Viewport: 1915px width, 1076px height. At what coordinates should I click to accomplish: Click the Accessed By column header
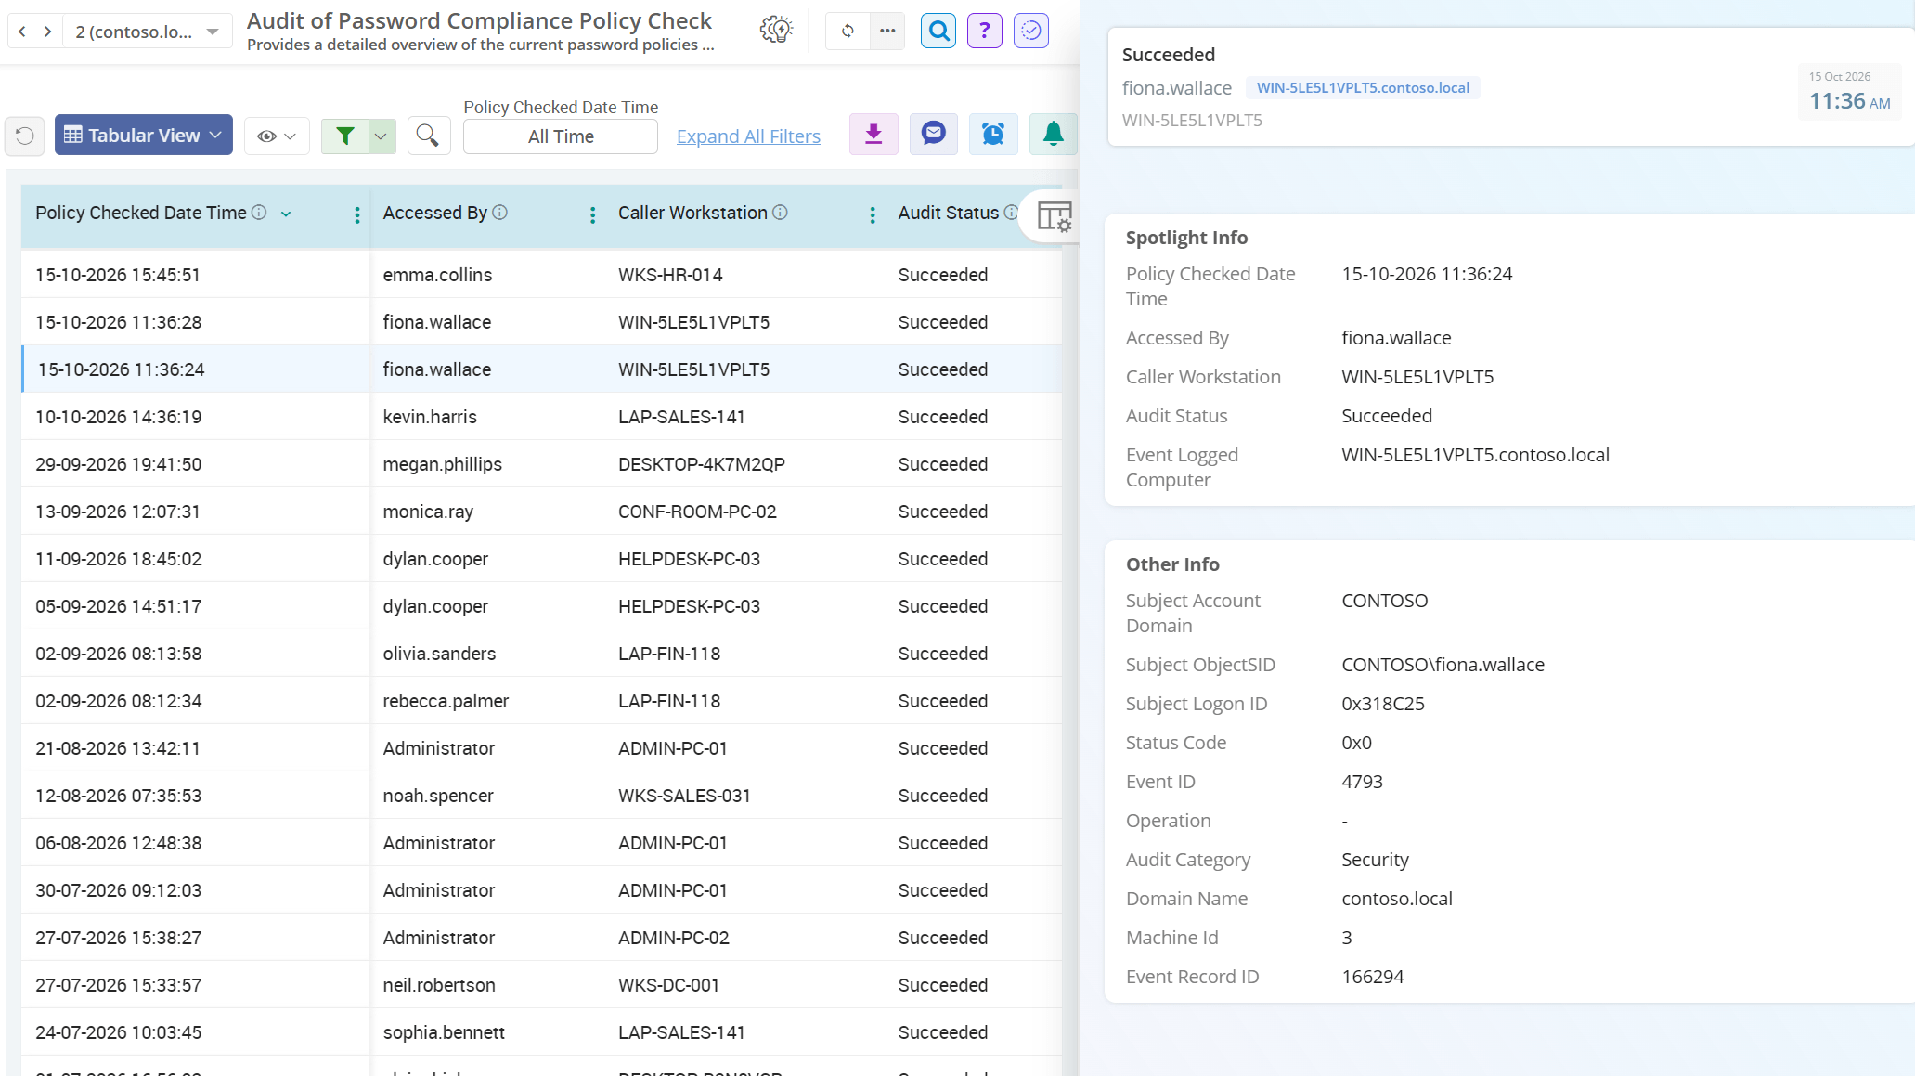coord(434,213)
